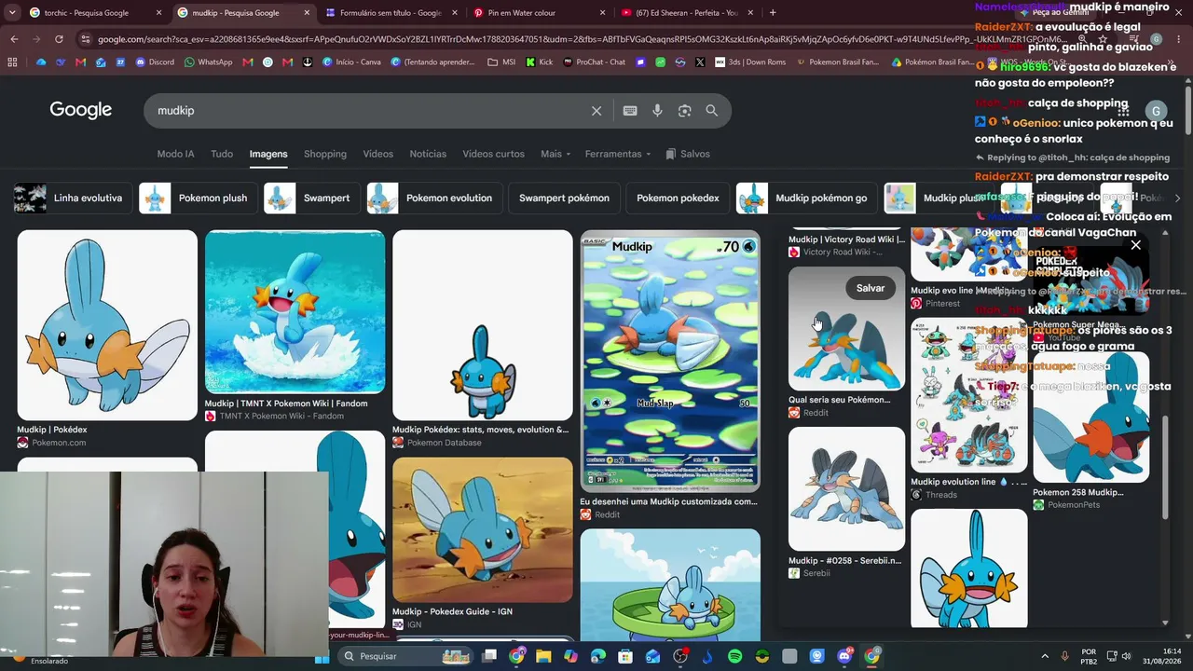Submit search with the magnifying glass icon
1193x671 pixels.
pos(712,111)
